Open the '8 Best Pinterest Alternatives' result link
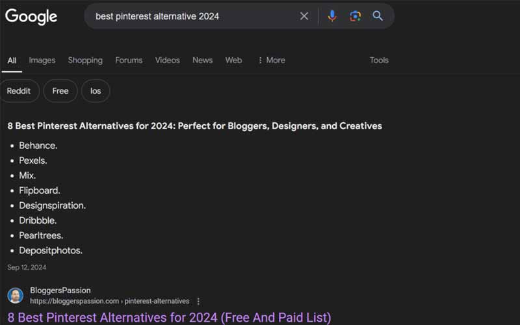The image size is (520, 325). [169, 317]
